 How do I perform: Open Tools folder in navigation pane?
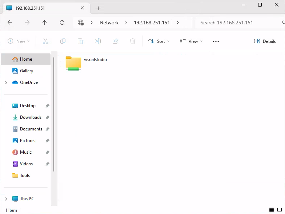[x=25, y=175]
